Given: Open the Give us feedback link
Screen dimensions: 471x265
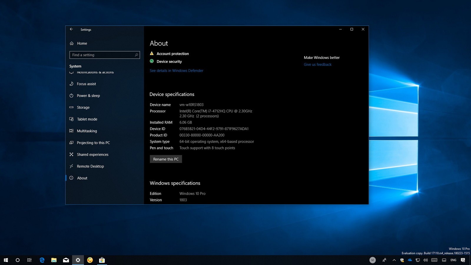Looking at the screenshot, I should pos(318,64).
